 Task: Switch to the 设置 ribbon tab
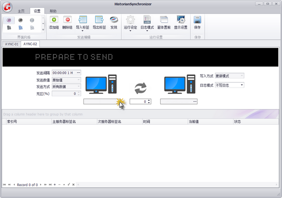(x=37, y=11)
